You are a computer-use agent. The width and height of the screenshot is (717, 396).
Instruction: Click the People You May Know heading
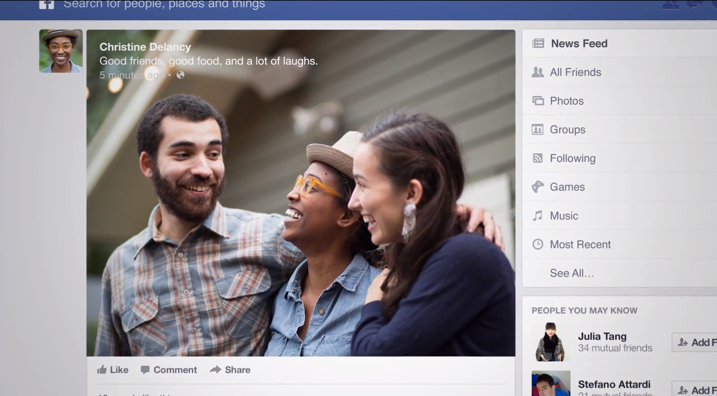584,311
